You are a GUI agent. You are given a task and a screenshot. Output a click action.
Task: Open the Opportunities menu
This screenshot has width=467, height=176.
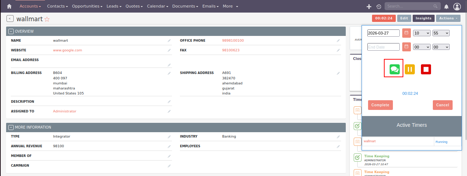[x=87, y=6]
